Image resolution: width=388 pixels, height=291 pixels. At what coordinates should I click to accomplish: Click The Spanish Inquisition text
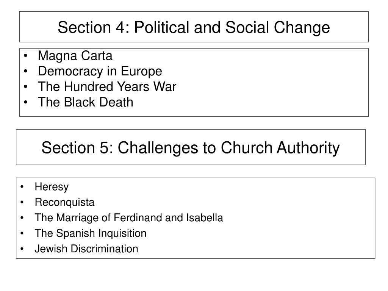tap(90, 233)
